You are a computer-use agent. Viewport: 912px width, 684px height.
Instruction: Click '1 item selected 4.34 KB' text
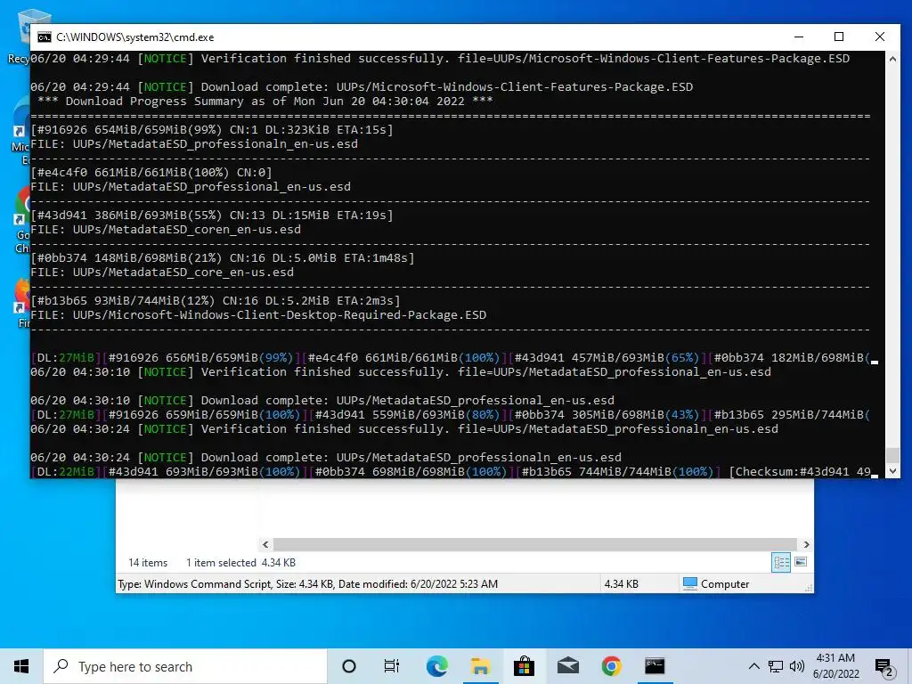(240, 563)
